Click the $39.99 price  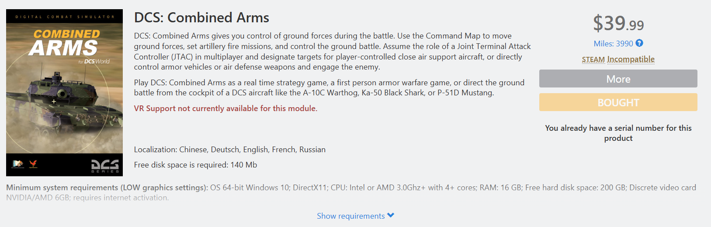click(618, 24)
